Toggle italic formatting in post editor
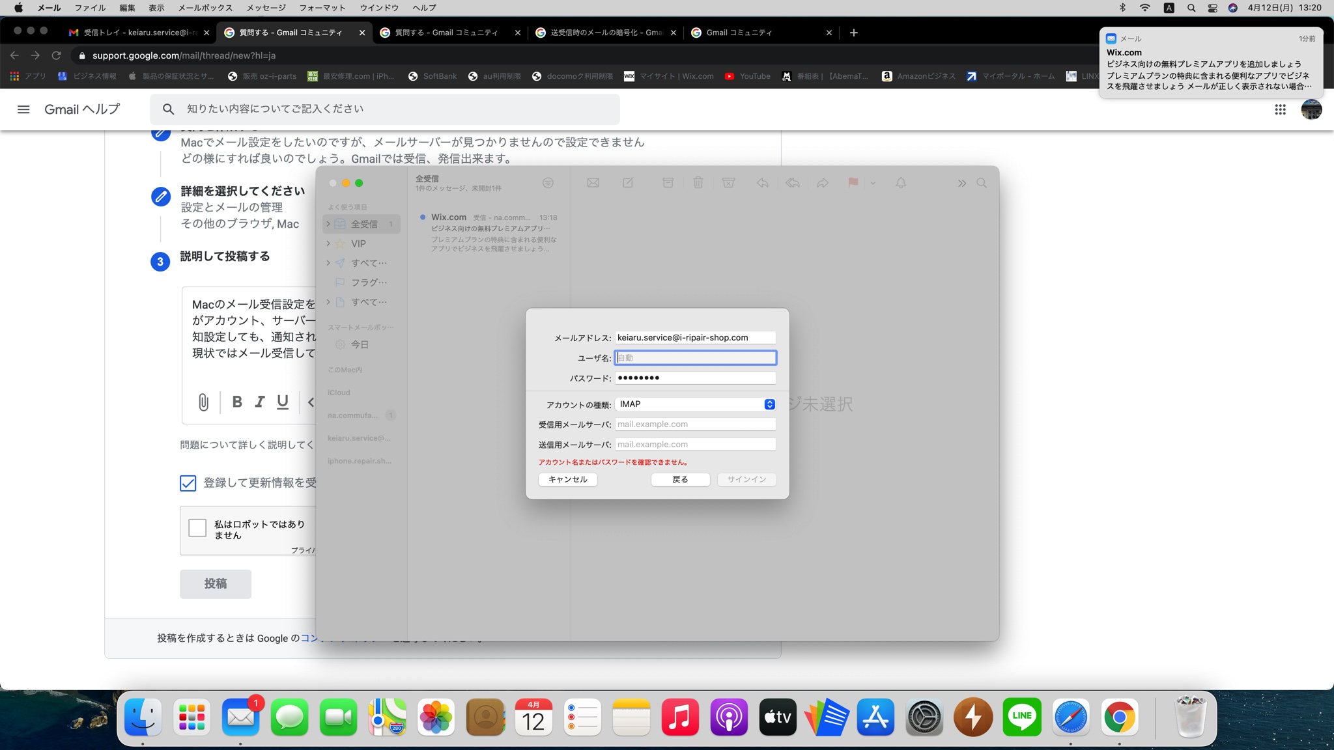Viewport: 1334px width, 750px height. pyautogui.click(x=260, y=402)
